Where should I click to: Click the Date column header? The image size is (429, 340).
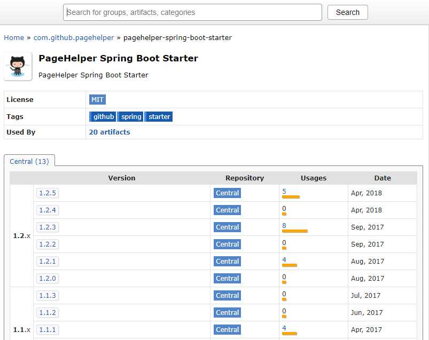click(383, 178)
